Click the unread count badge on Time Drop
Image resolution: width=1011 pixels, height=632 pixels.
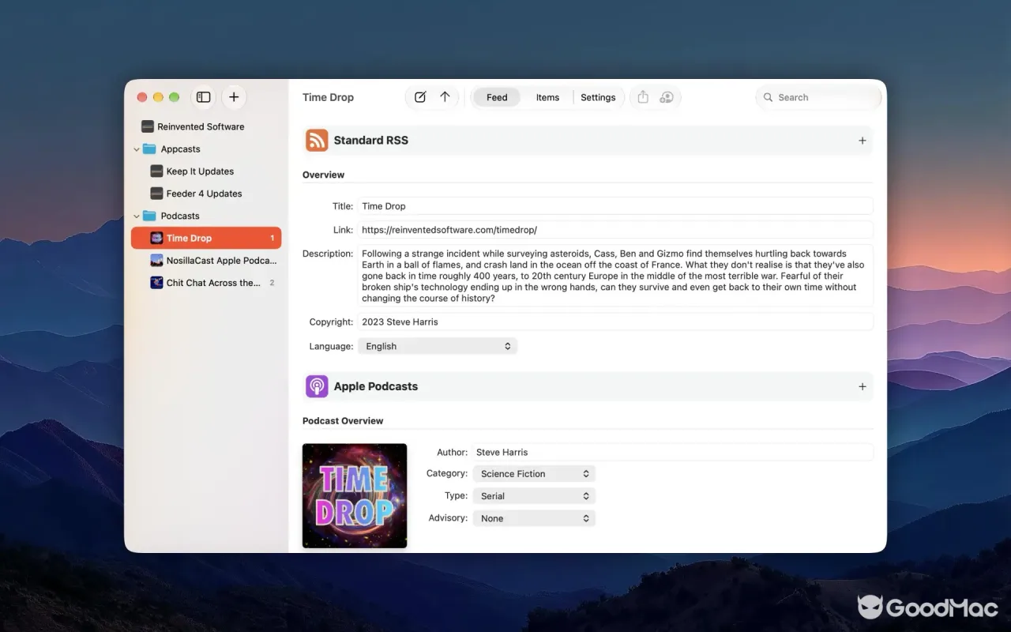coord(272,238)
